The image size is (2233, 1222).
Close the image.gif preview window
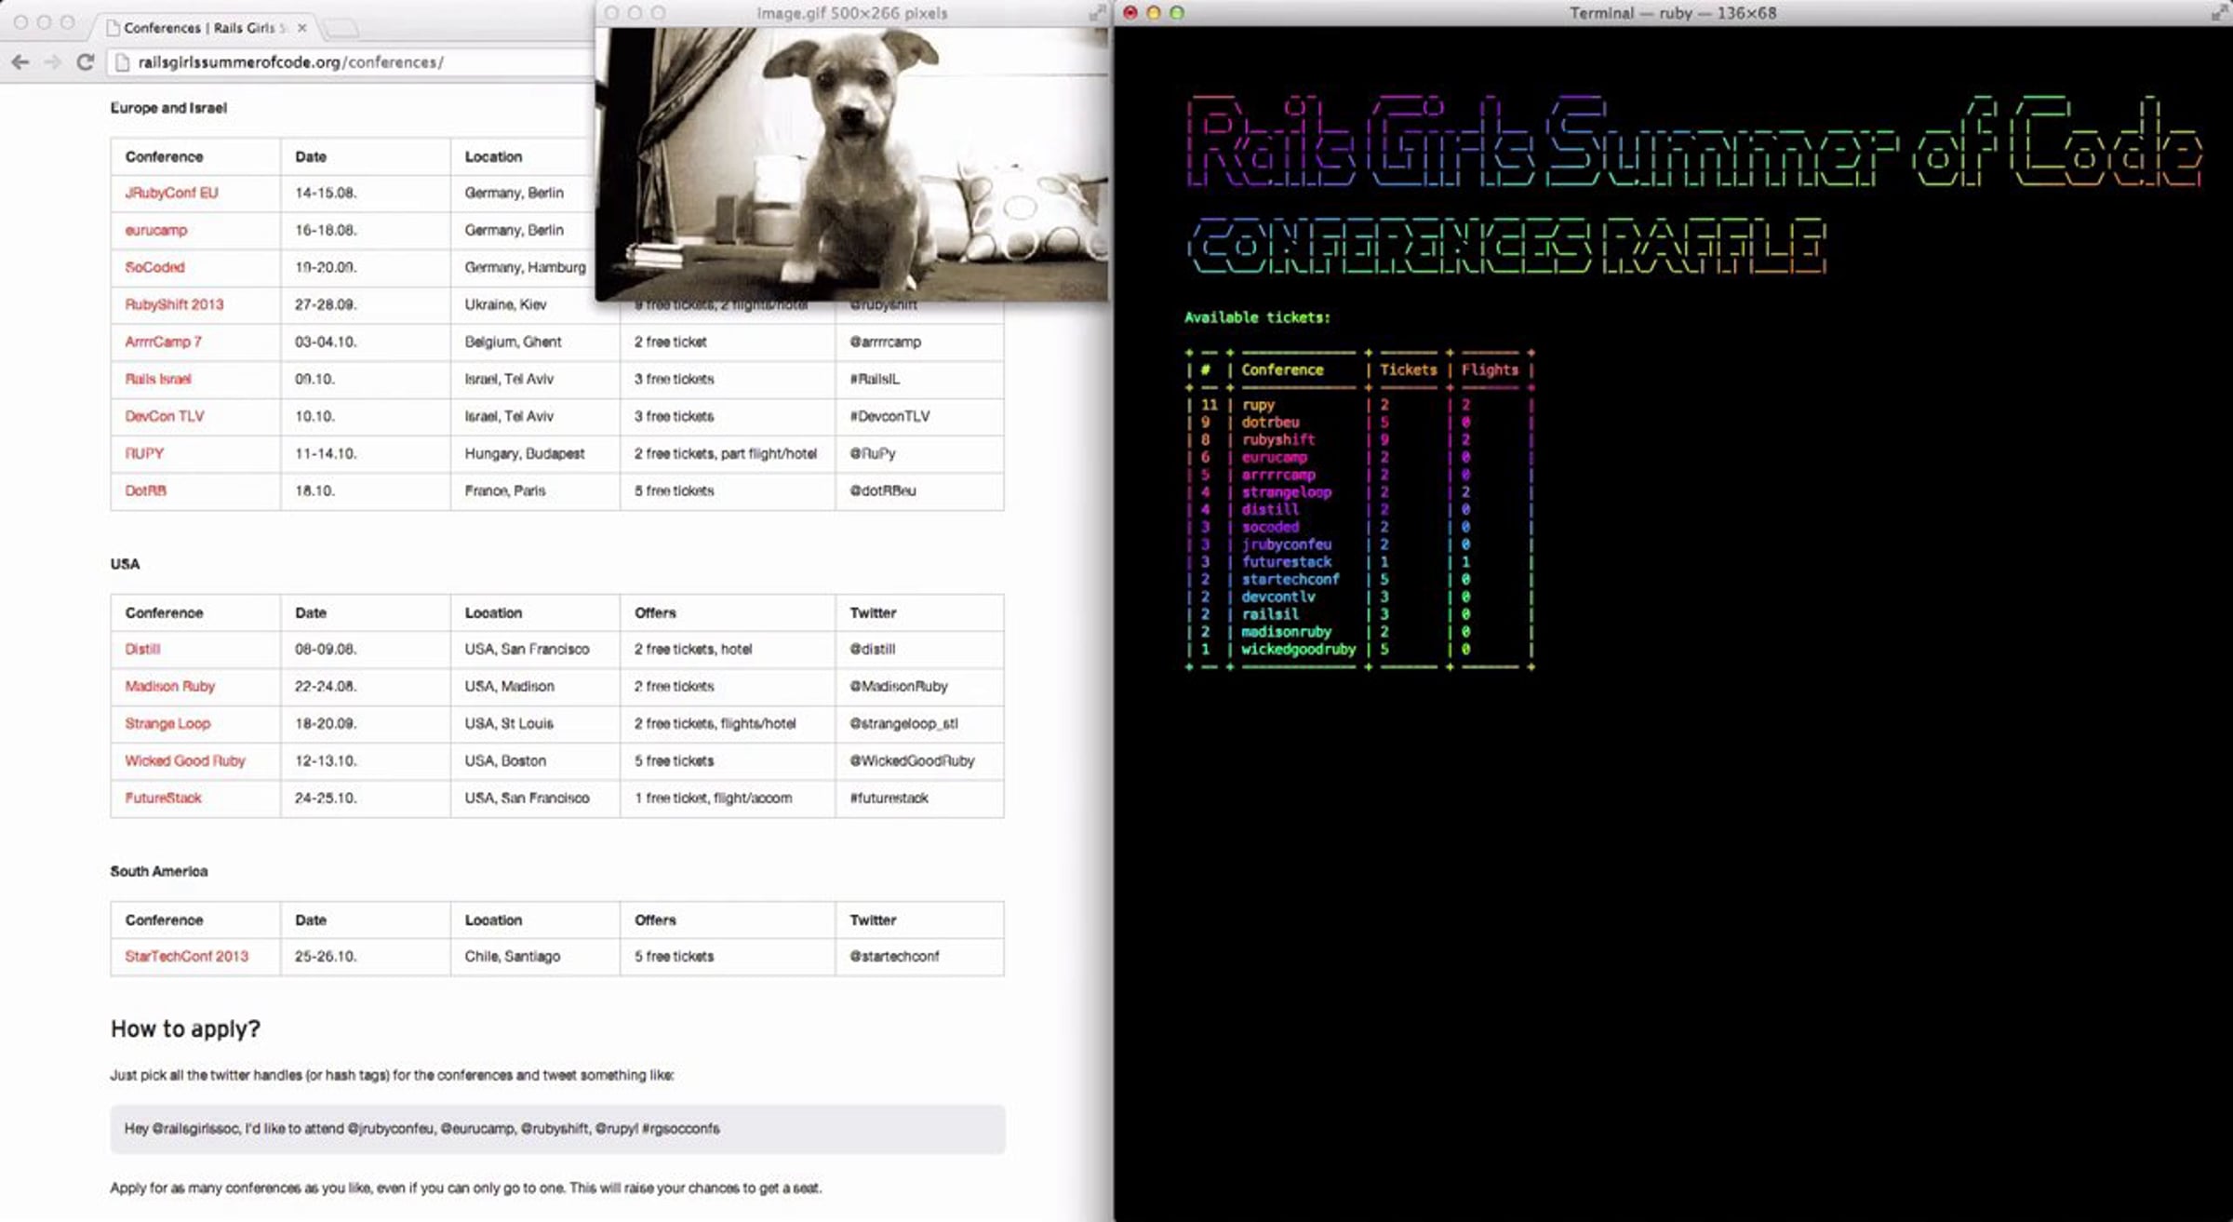coord(611,13)
